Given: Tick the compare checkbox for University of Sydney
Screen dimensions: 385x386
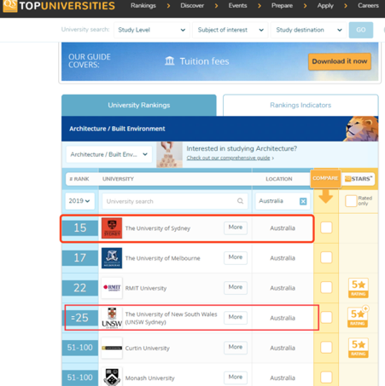Looking at the screenshot, I should coord(326,228).
